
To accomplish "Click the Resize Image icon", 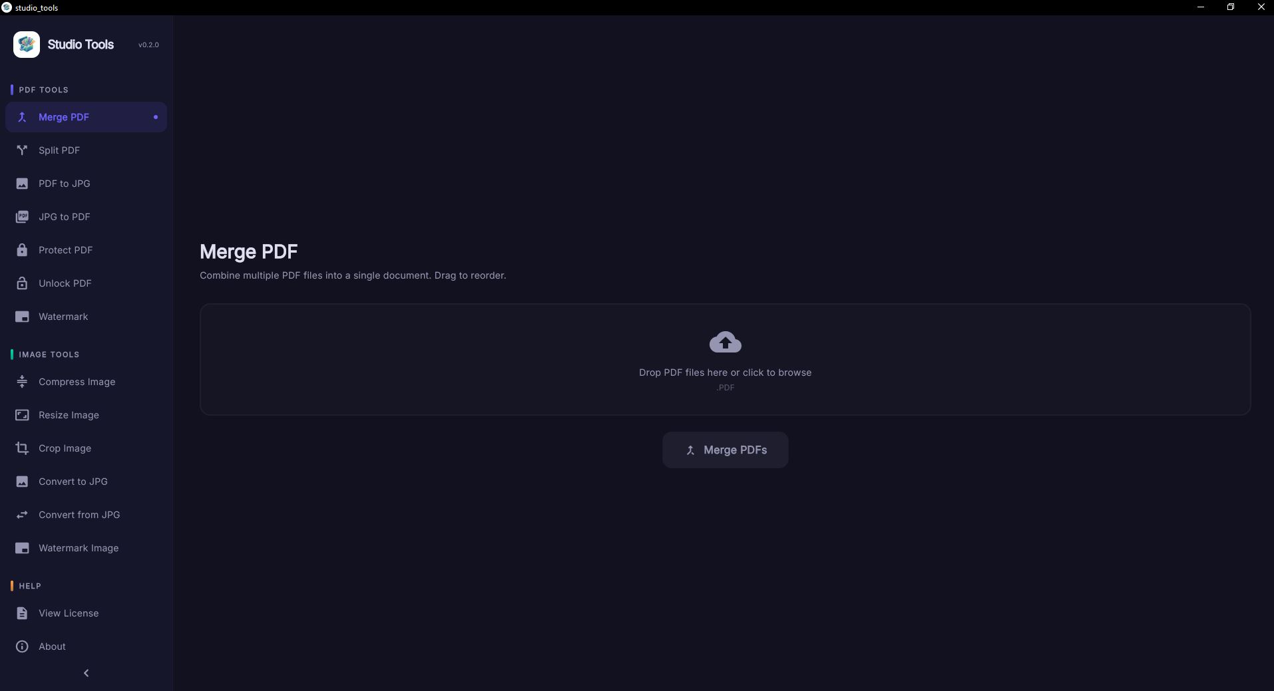I will pos(22,415).
